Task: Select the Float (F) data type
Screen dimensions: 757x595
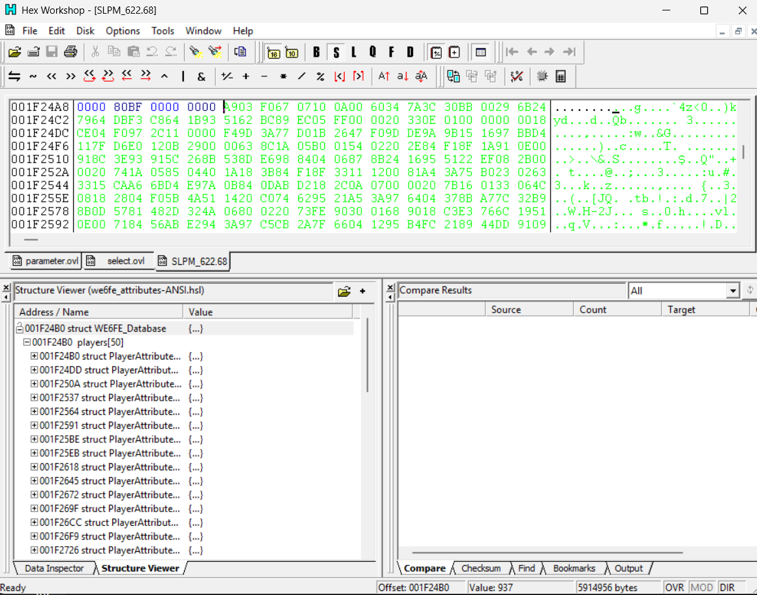Action: [x=391, y=52]
